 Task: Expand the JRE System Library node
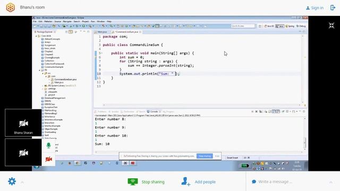(43, 86)
